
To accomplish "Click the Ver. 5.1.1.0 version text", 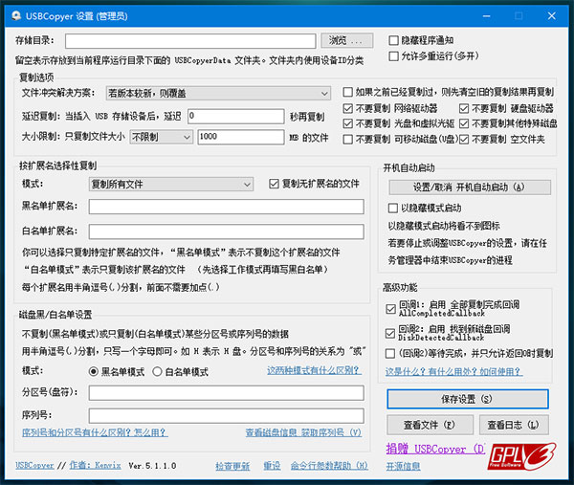I will 152,466.
